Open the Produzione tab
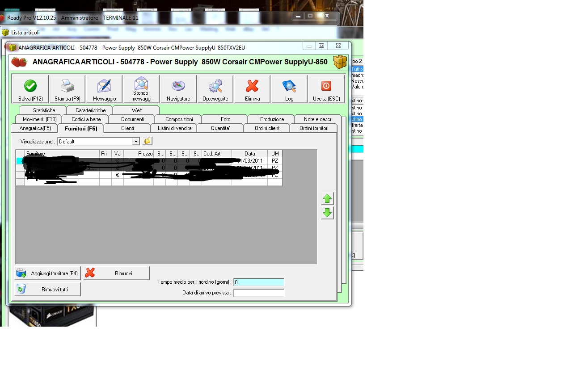Image resolution: width=561 pixels, height=378 pixels. point(272,119)
